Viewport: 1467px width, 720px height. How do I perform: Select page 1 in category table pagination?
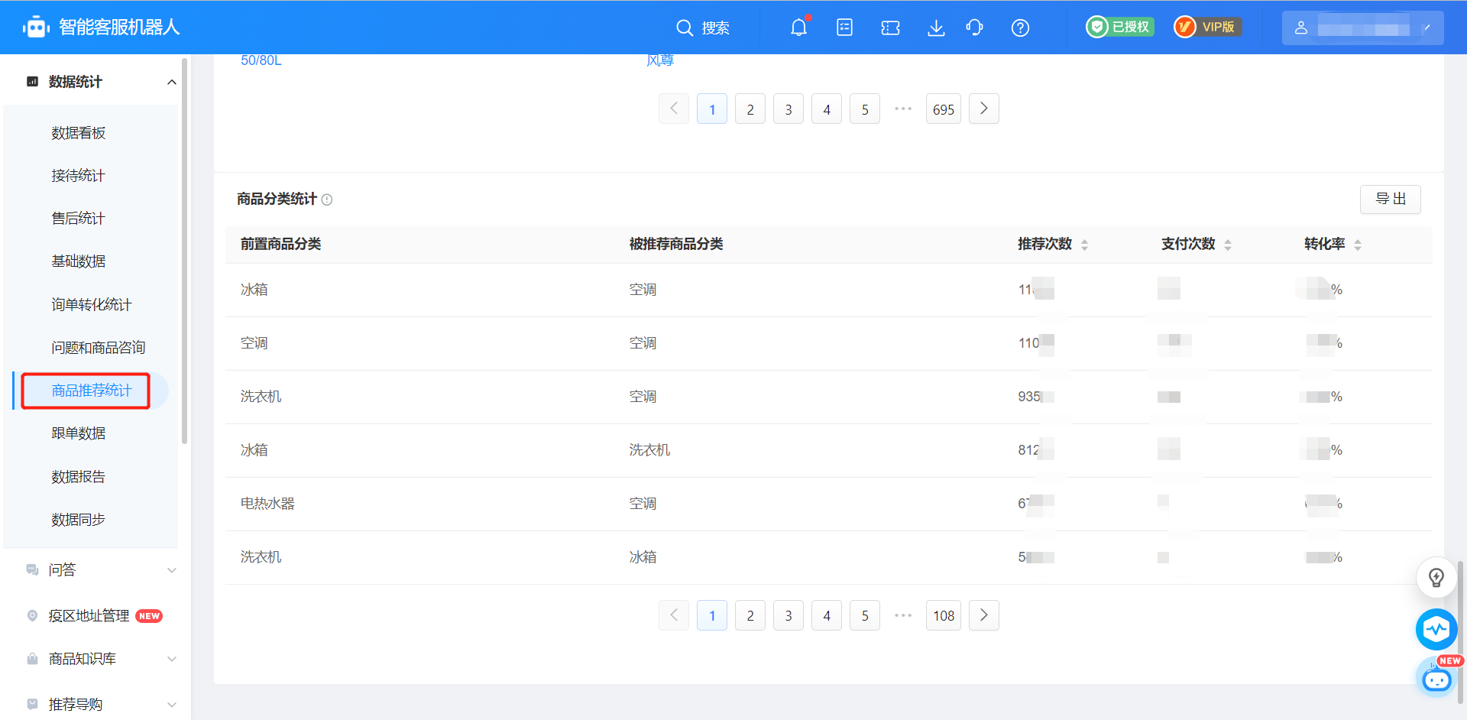[x=712, y=615]
